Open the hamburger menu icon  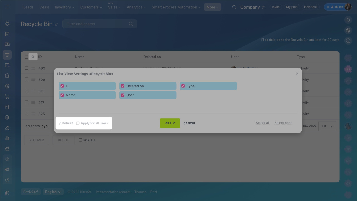pos(7,7)
